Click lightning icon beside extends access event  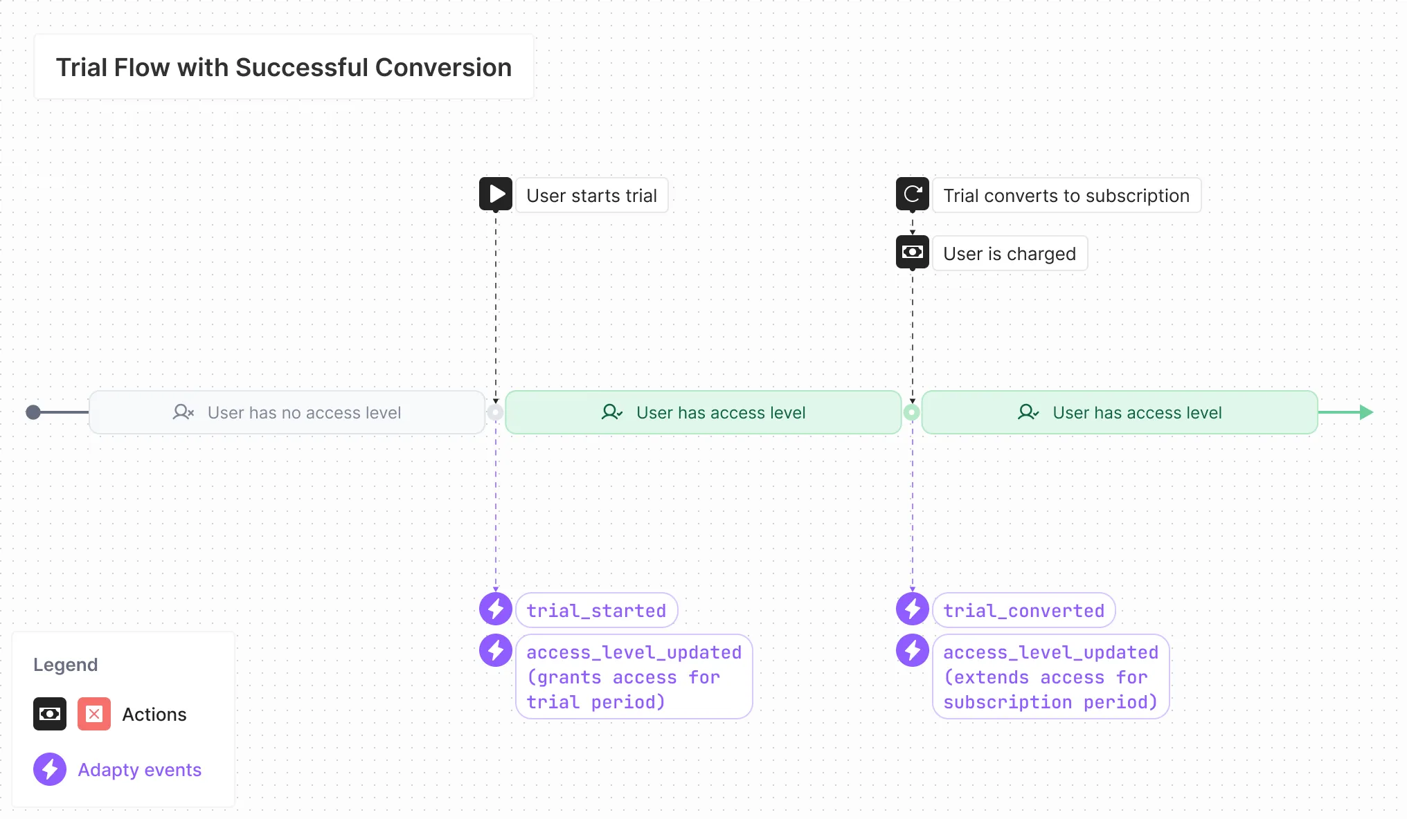[912, 651]
